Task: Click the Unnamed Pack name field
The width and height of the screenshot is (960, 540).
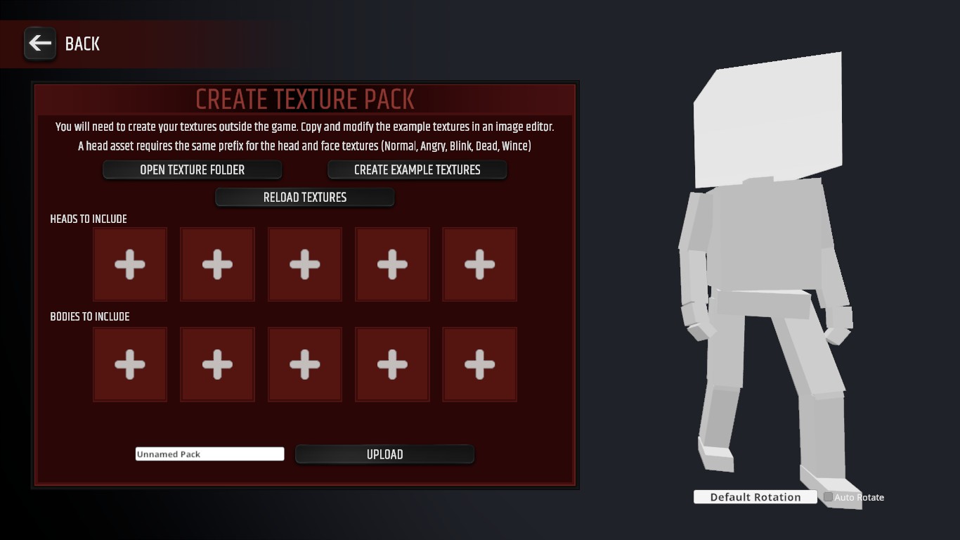Action: [209, 454]
